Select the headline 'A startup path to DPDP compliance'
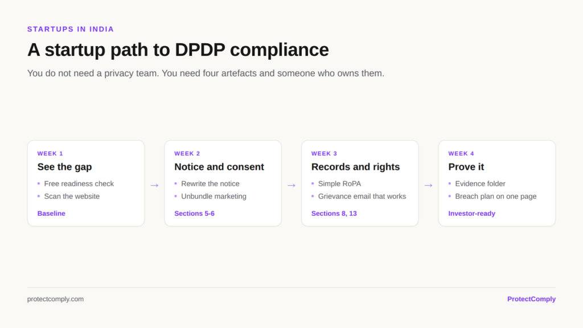583x328 pixels. (x=178, y=50)
